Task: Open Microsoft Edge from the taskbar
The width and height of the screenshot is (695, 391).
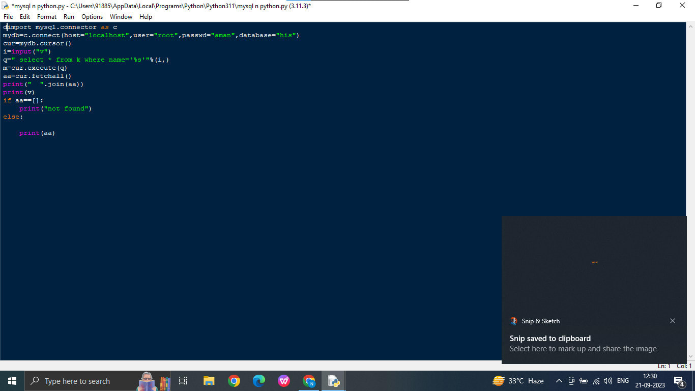Action: [259, 381]
